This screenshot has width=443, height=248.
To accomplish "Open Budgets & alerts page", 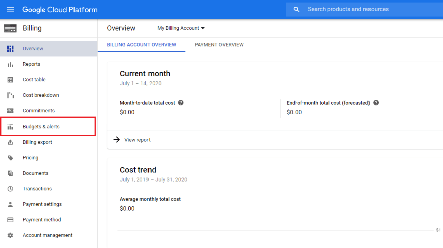I will coord(48,127).
